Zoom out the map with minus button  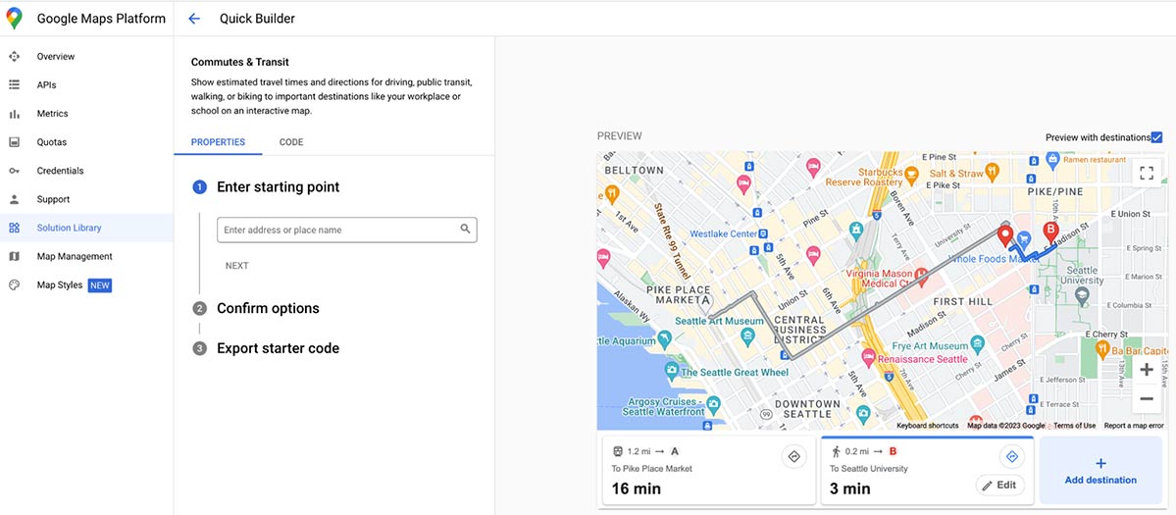(x=1146, y=399)
